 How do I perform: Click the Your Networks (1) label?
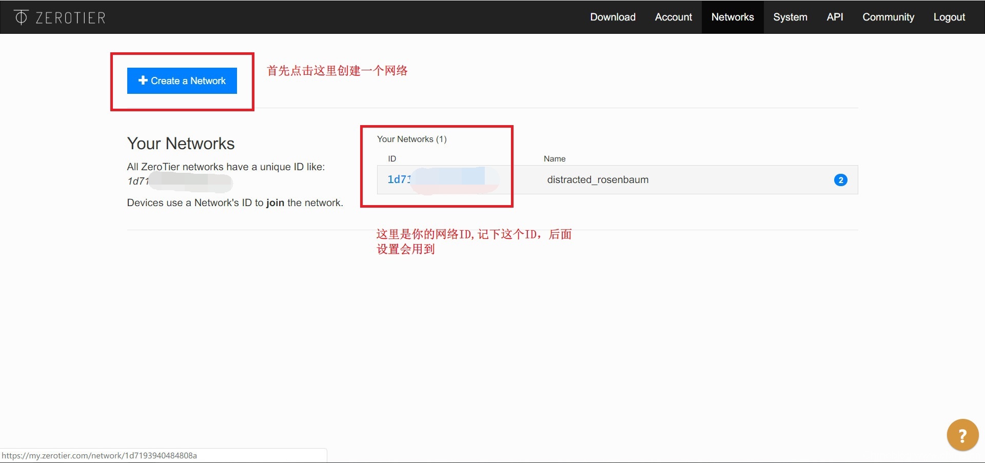(411, 139)
